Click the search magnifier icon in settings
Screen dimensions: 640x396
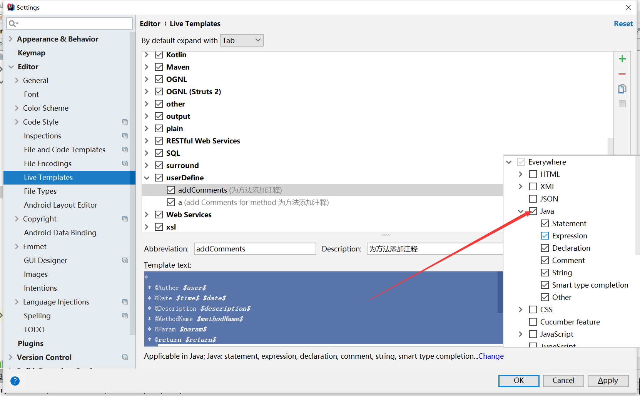(x=13, y=23)
